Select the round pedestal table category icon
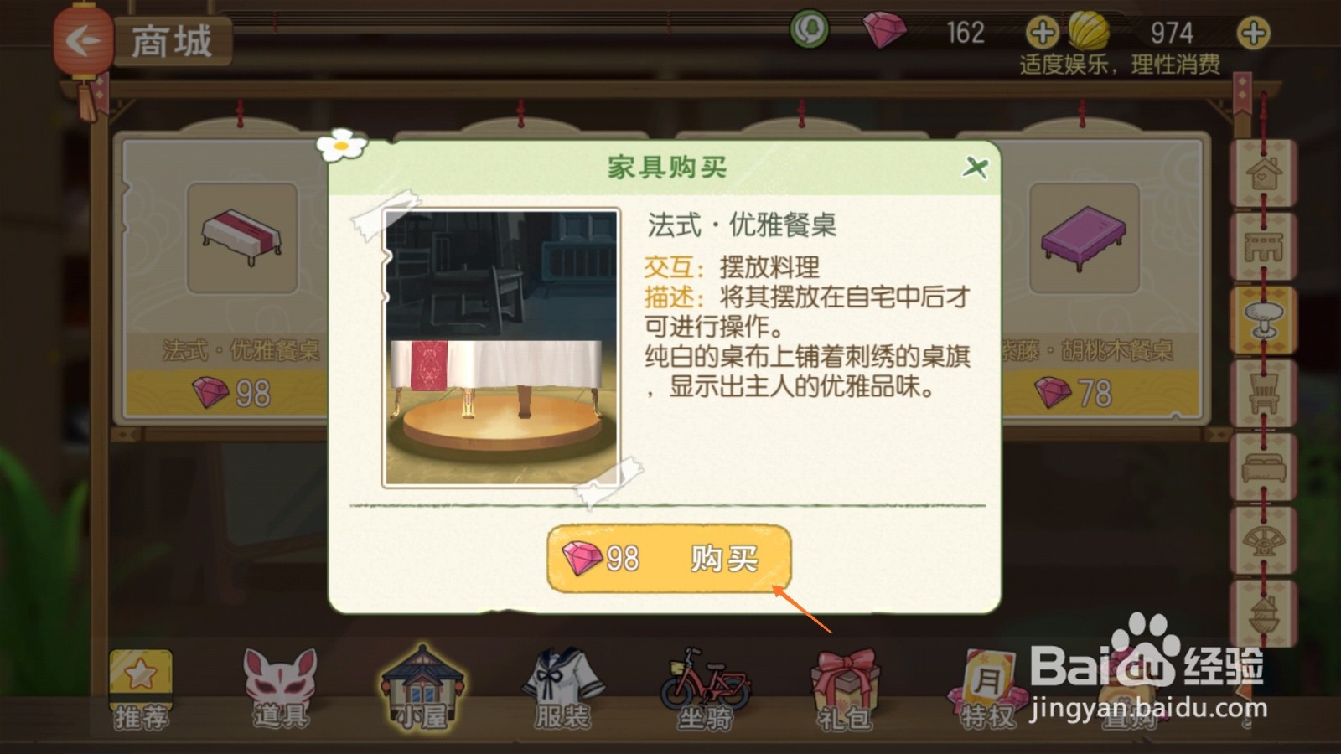 [x=1263, y=319]
